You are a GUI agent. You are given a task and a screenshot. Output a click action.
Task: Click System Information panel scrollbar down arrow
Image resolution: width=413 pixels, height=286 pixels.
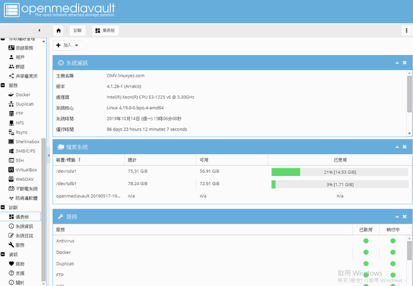[409, 133]
